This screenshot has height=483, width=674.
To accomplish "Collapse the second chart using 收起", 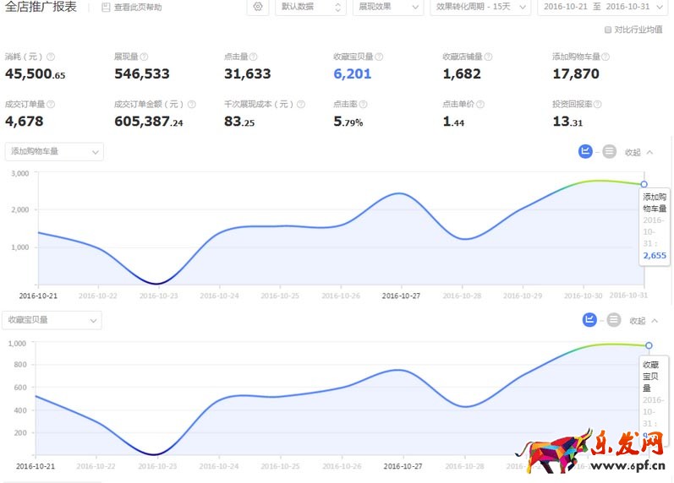I will click(642, 321).
